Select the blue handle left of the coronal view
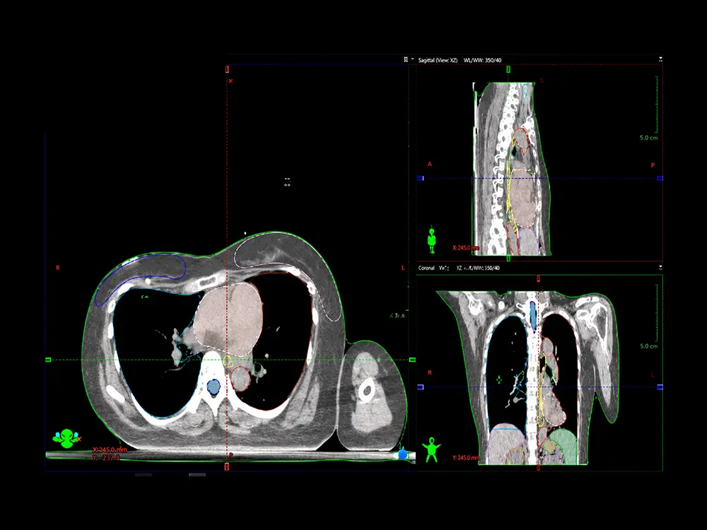This screenshot has height=530, width=707. click(420, 387)
